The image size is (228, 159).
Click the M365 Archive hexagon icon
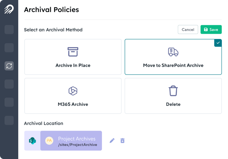[x=73, y=91]
